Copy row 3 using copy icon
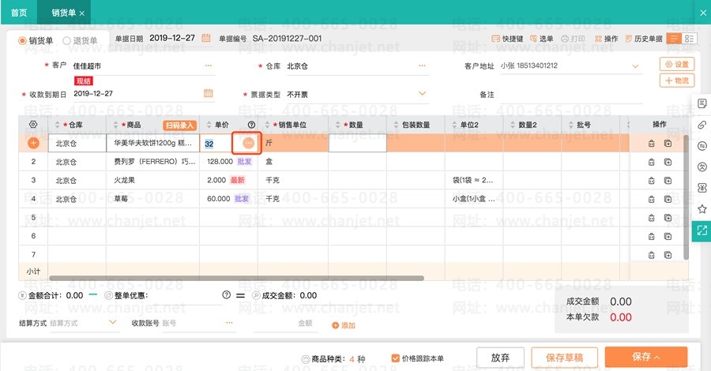711x371 pixels. point(668,181)
